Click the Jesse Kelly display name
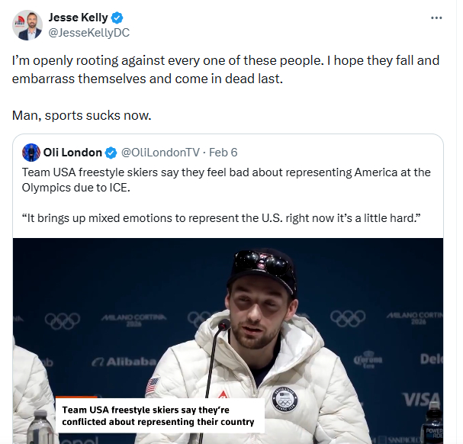Viewport: 463px width, 444px height. 78,18
